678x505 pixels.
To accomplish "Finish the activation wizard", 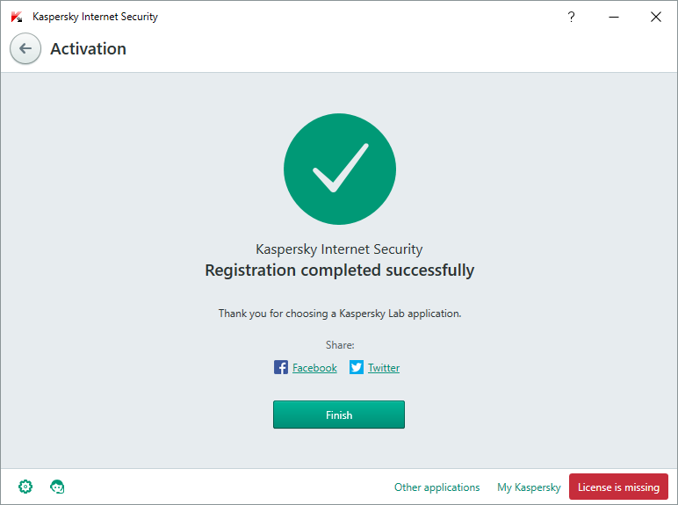I will tap(339, 415).
